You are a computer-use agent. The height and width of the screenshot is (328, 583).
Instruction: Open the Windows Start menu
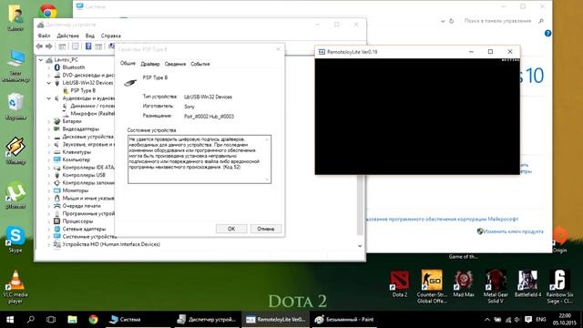(10, 320)
